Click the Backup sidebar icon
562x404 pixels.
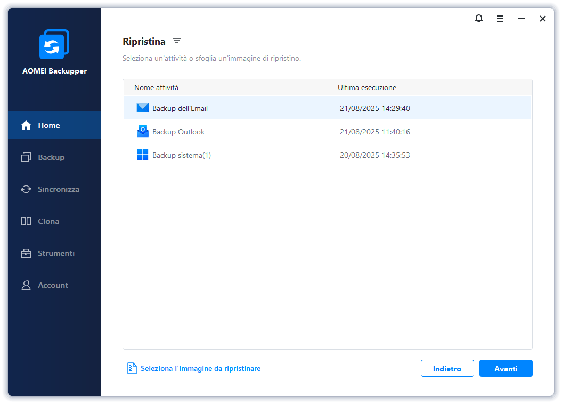tap(26, 157)
